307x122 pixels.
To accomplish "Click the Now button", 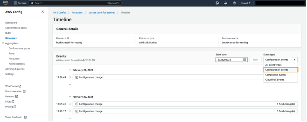I will point(255,60).
